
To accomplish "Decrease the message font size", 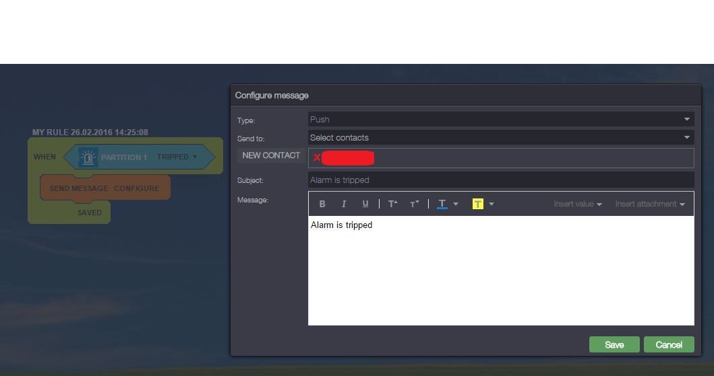I will pyautogui.click(x=414, y=204).
